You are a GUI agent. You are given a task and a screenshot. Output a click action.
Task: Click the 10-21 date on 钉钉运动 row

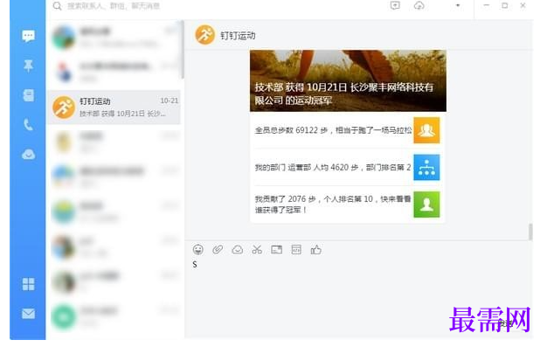click(x=170, y=101)
